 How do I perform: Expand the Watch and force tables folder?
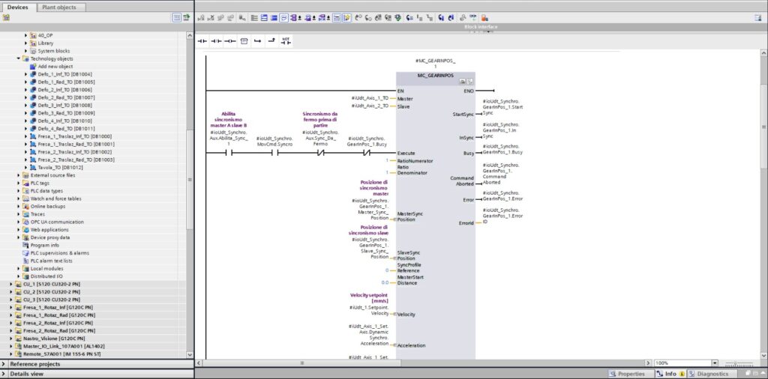pyautogui.click(x=19, y=198)
